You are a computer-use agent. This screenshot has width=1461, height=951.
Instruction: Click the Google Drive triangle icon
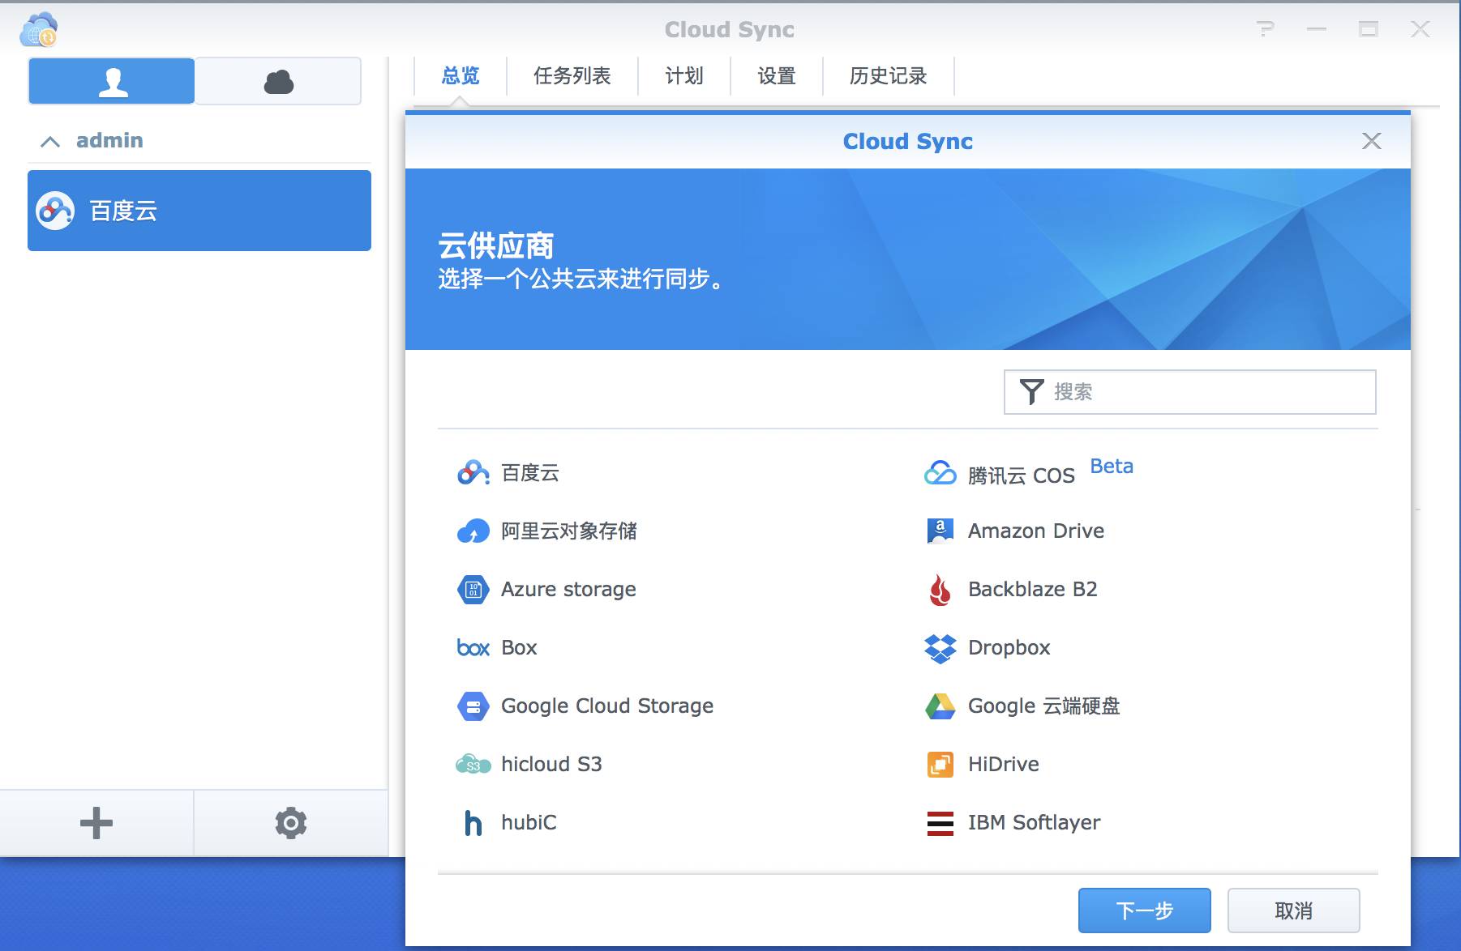click(x=940, y=706)
